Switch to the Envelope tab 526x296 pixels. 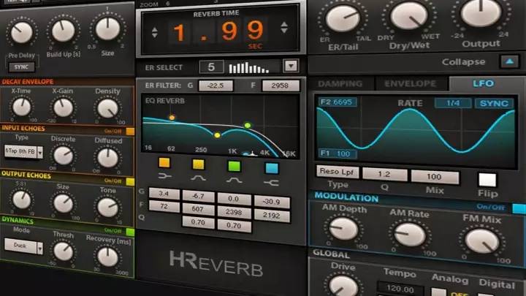411,84
